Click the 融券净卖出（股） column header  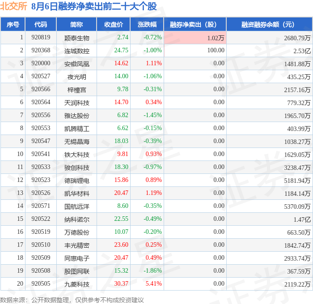click(x=195, y=24)
